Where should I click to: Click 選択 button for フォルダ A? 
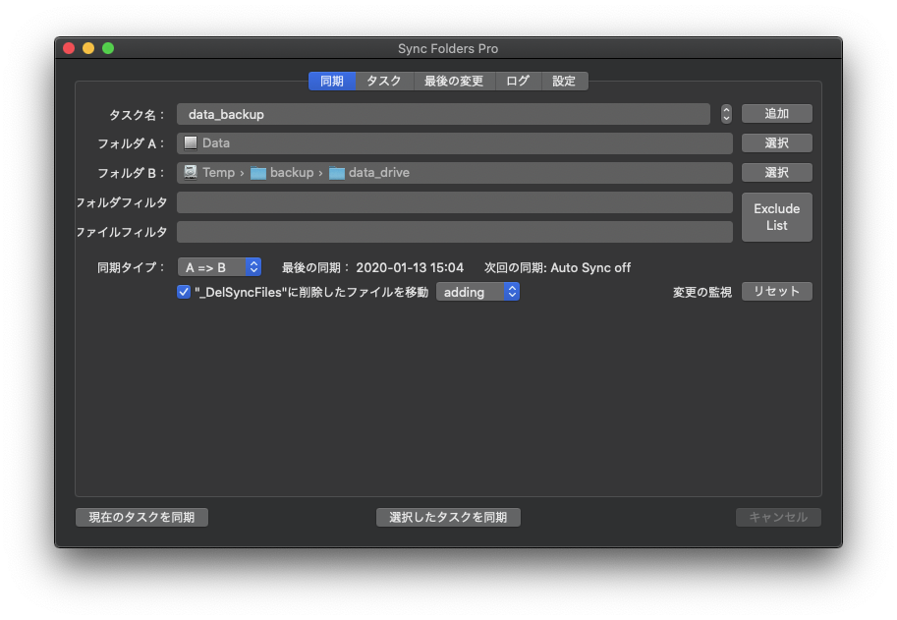pos(777,143)
